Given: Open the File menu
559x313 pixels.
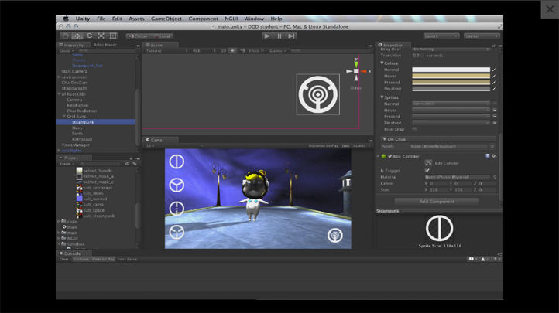Looking at the screenshot, I should pos(101,19).
